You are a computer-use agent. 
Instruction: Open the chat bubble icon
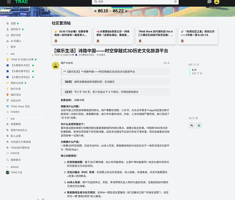pyautogui.click(x=209, y=2)
